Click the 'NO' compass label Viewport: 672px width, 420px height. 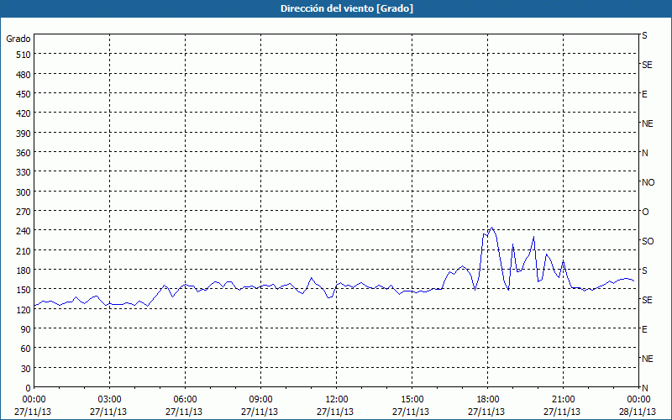point(648,182)
